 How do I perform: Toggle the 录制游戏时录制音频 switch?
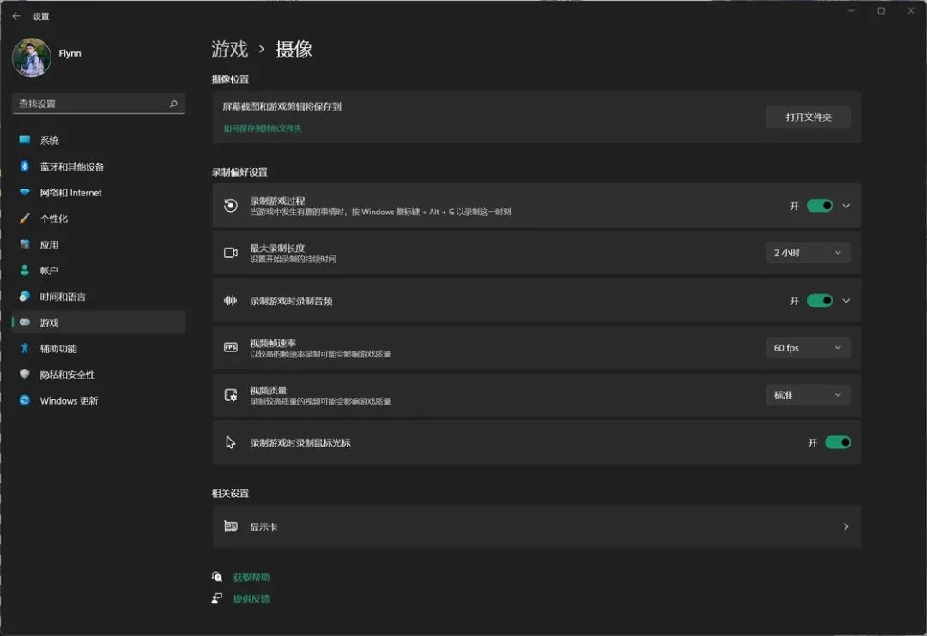[x=820, y=301]
